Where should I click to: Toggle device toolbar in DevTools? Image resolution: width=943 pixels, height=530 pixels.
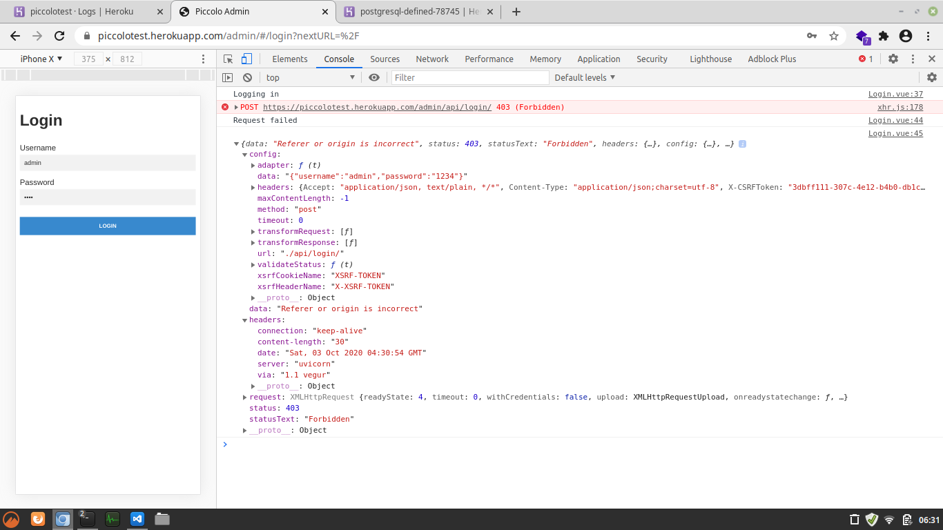click(x=245, y=59)
